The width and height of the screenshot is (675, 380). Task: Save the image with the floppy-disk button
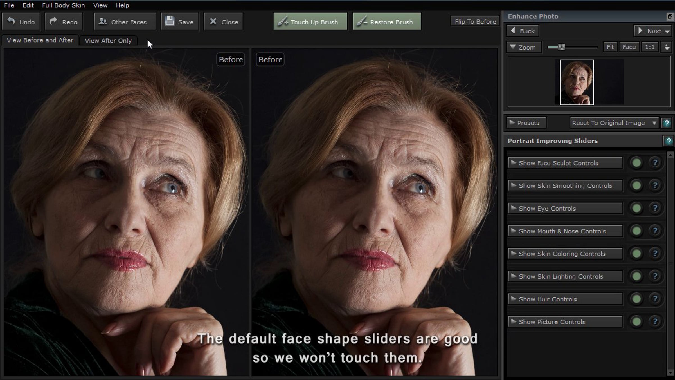[180, 22]
